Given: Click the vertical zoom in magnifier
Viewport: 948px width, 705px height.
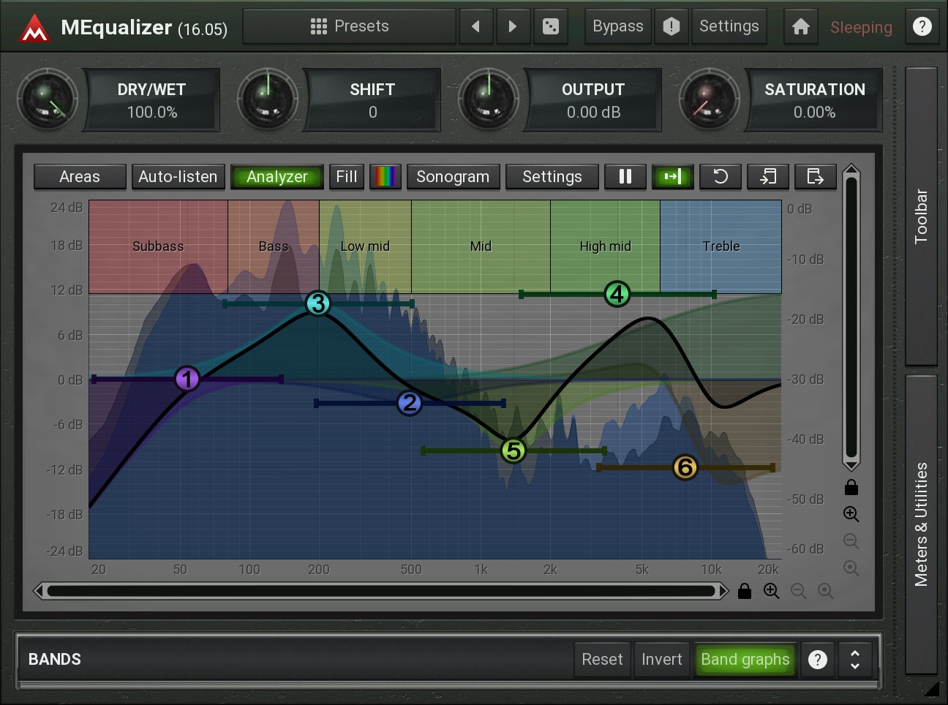Looking at the screenshot, I should 851,514.
